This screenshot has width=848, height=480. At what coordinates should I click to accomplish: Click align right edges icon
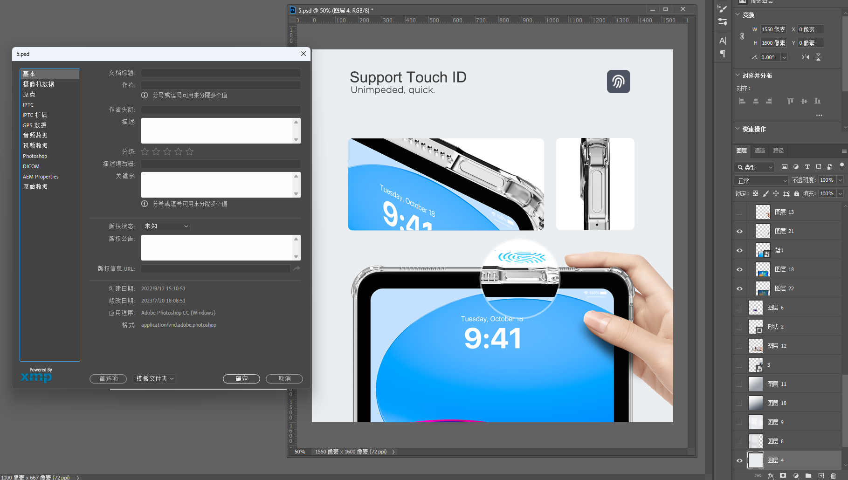coord(769,101)
